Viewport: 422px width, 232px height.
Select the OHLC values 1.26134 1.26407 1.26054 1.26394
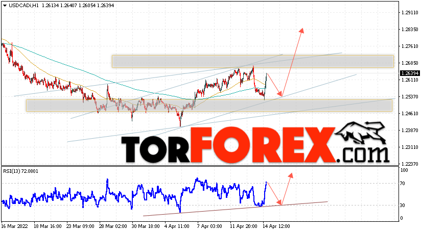(78, 6)
